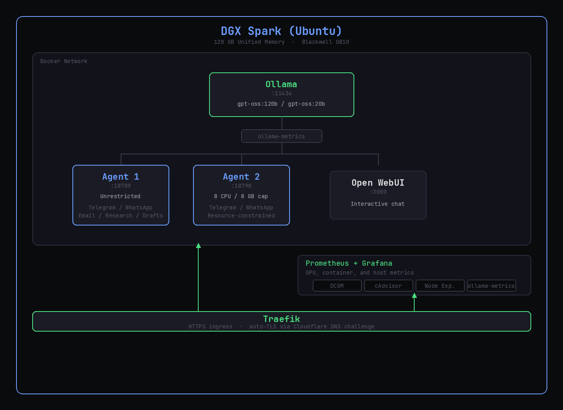
Task: Click the Node Exp. chip
Action: pos(440,285)
